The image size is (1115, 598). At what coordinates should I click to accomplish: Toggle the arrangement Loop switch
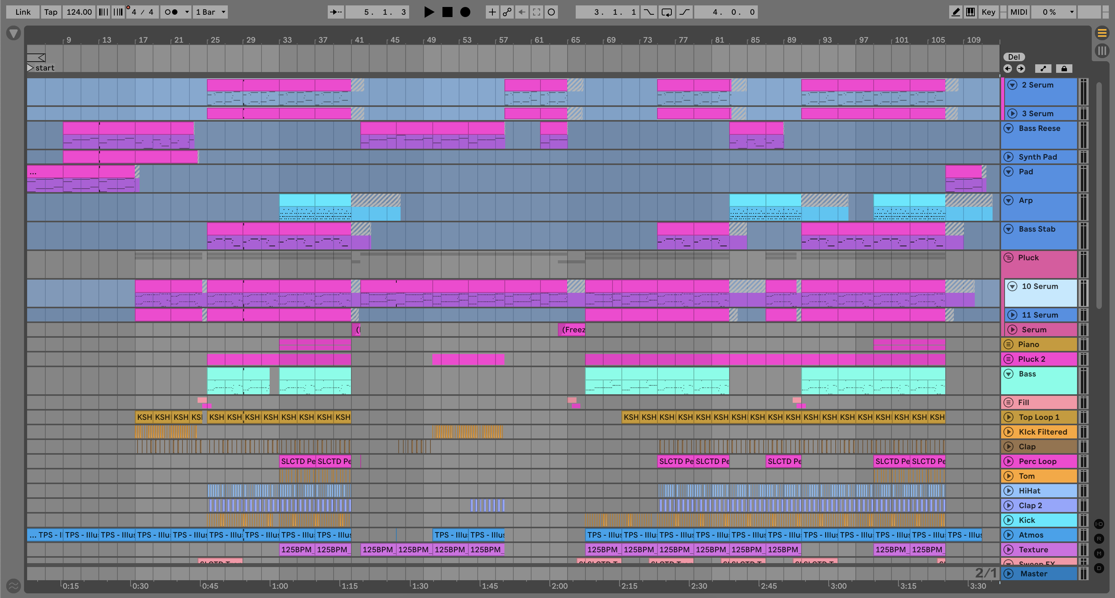pos(667,12)
